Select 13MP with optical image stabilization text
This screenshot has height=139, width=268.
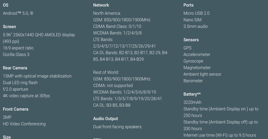pos(37,76)
